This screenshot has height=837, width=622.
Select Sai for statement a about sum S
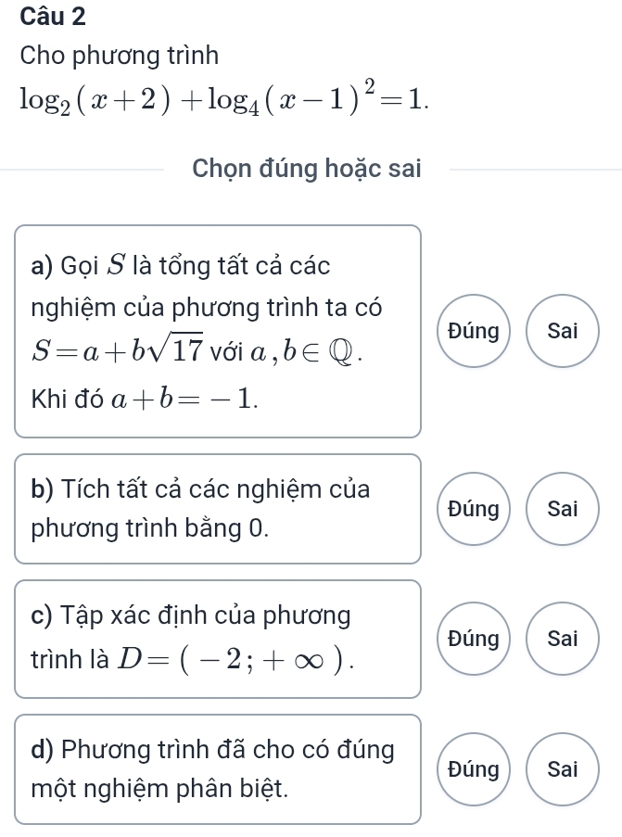coord(563,331)
